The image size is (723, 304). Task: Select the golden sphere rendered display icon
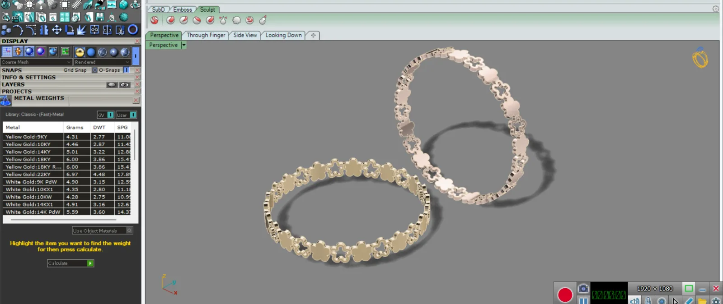80,52
